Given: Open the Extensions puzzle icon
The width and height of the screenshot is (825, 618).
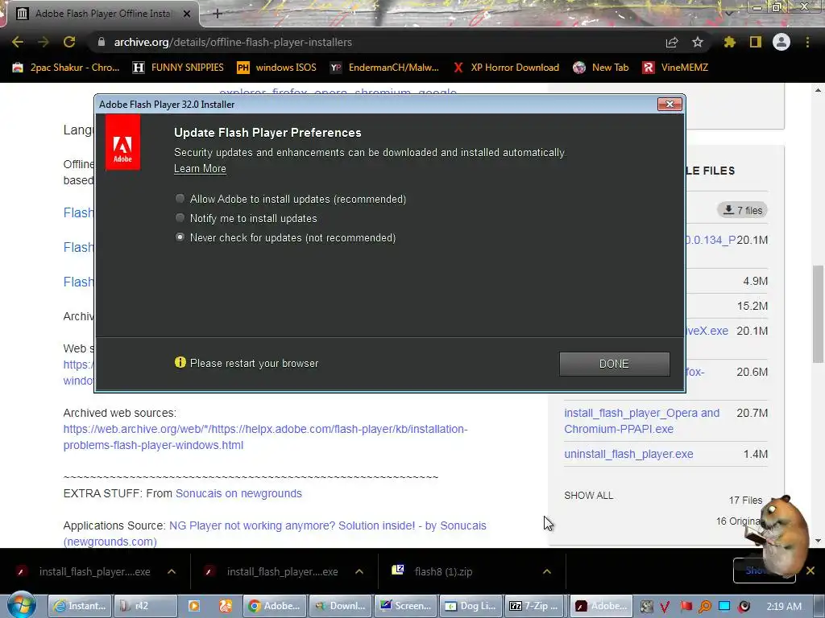Looking at the screenshot, I should pyautogui.click(x=730, y=42).
